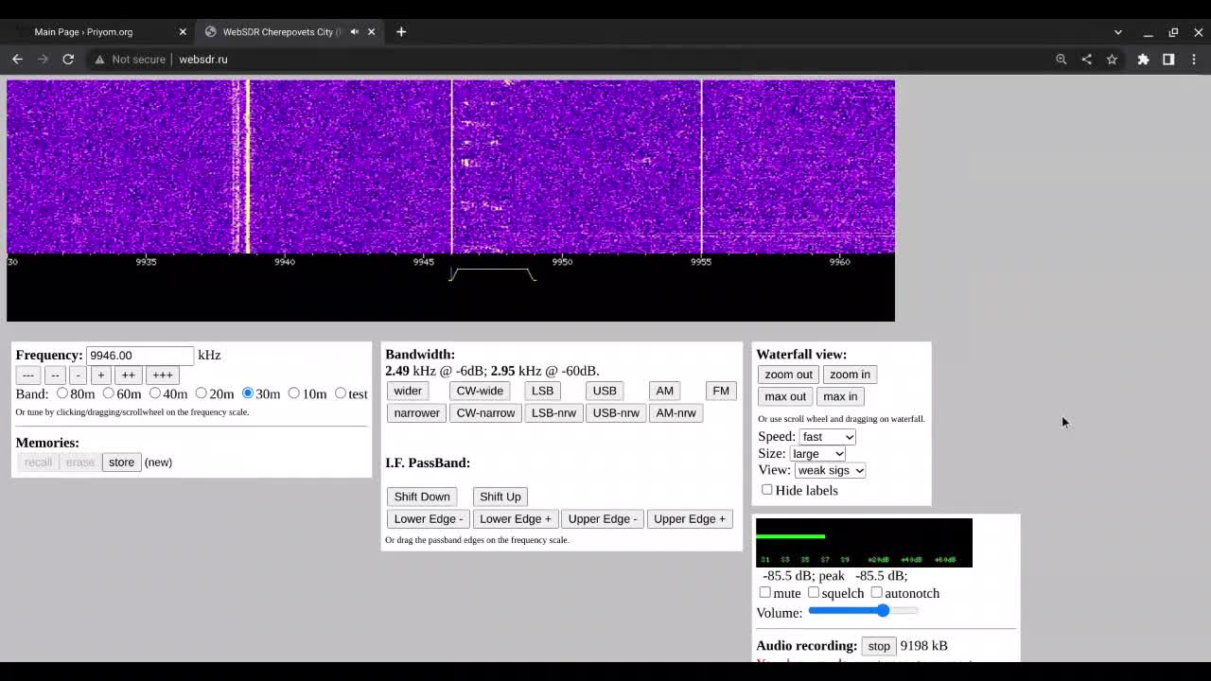Enable the autonotch checkbox
The height and width of the screenshot is (681, 1211).
[x=876, y=592]
